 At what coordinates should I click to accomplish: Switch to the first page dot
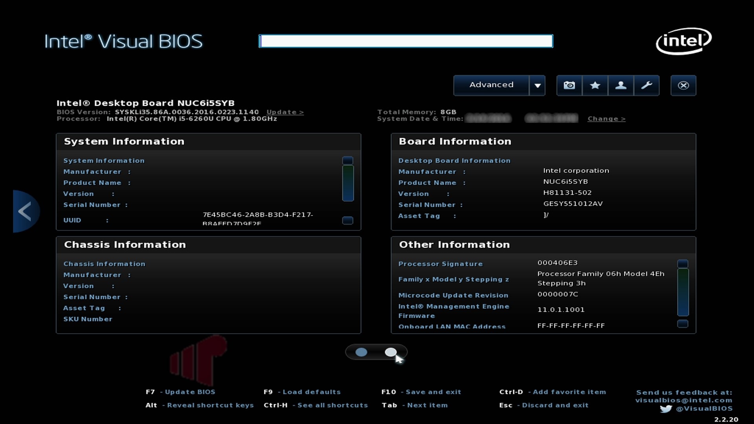[x=361, y=352]
